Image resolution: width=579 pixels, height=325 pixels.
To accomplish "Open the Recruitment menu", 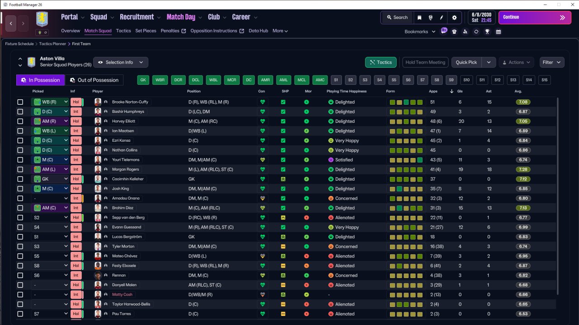I will [140, 17].
